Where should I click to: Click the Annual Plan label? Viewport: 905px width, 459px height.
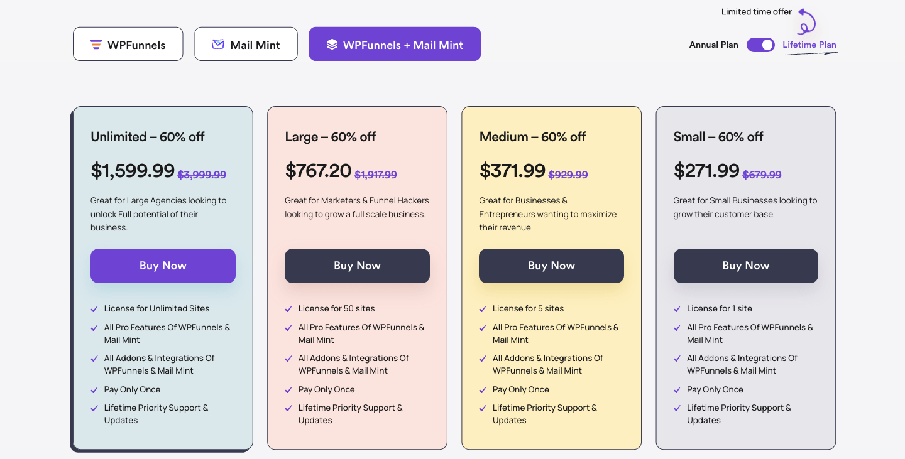pos(714,45)
